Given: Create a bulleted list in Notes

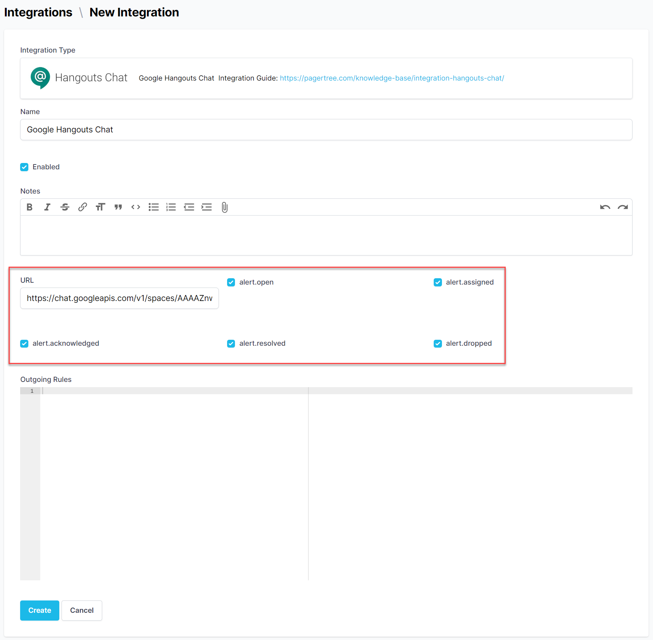Looking at the screenshot, I should [153, 207].
